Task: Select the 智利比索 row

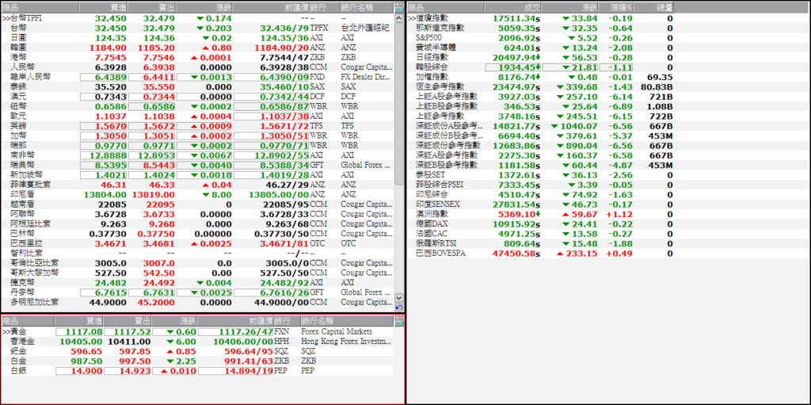Action: [197, 254]
